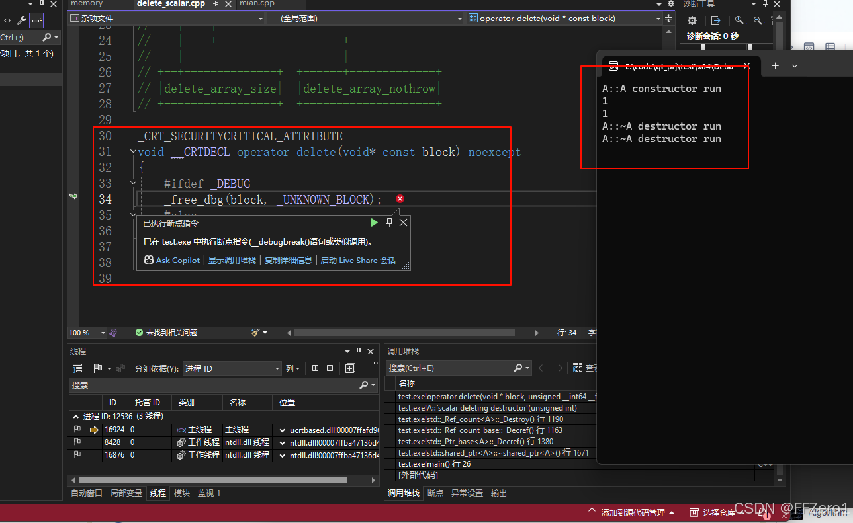
Task: Select test.exe!main() 行 26 stack frame
Action: [x=434, y=464]
